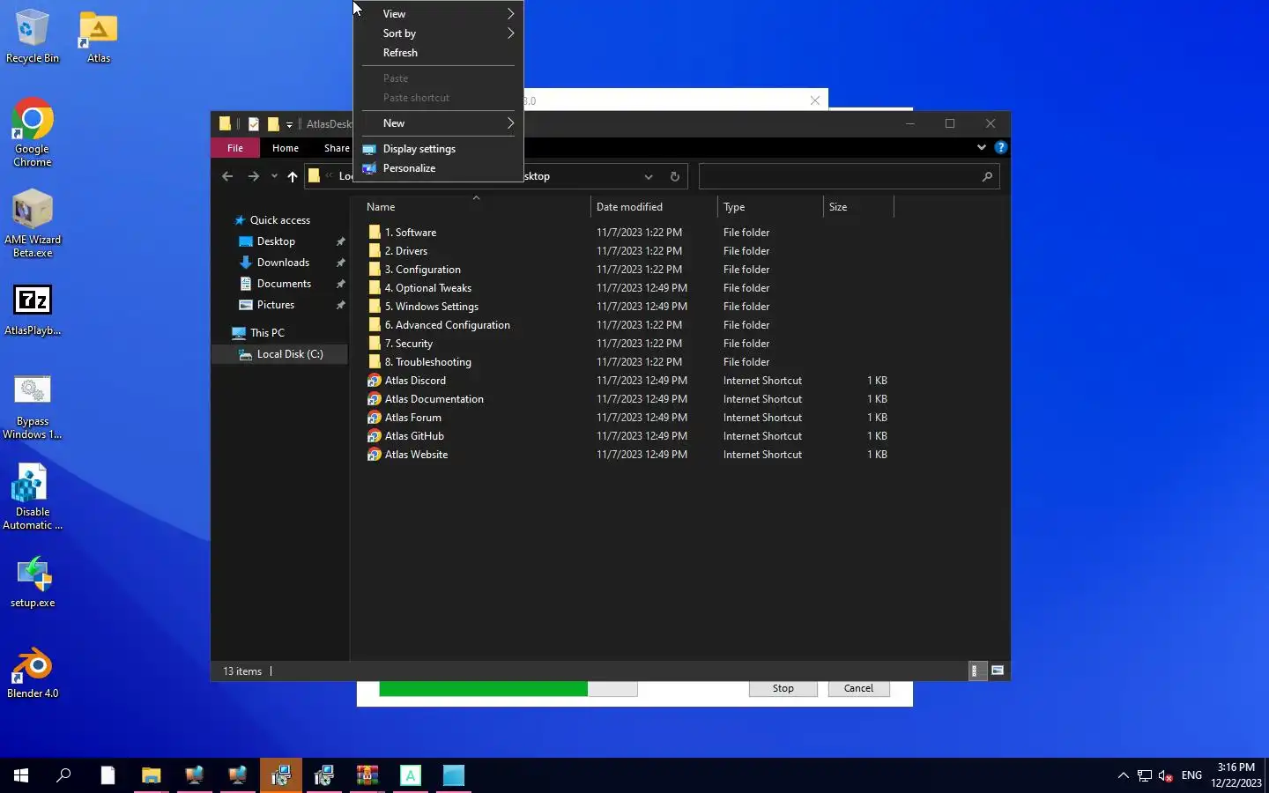Open the Home ribbon tab
Image resolution: width=1269 pixels, height=793 pixels.
285,148
